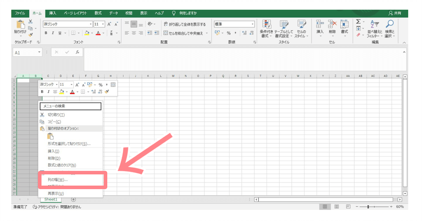
Task: Choose 形式を選択して貼り付け(S)... in context menu
Action: (71, 144)
